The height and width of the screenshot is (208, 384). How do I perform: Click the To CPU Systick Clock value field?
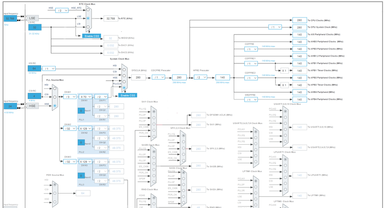point(299,27)
